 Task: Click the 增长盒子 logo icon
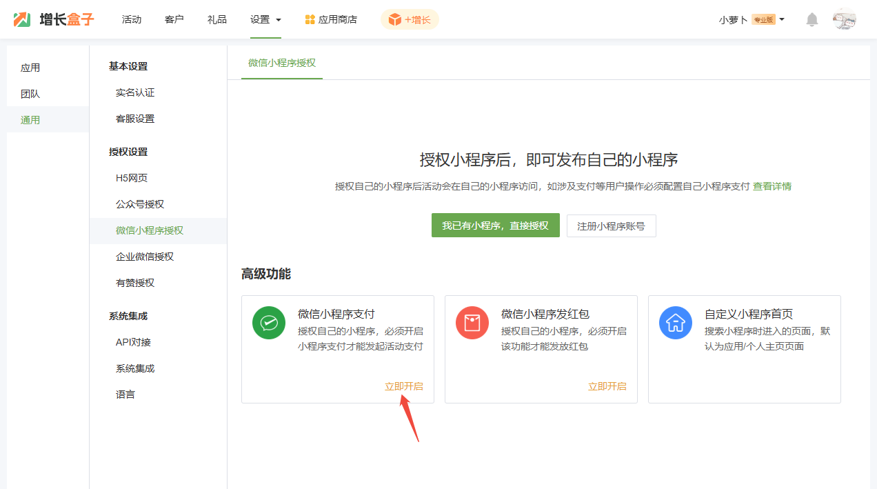[22, 19]
